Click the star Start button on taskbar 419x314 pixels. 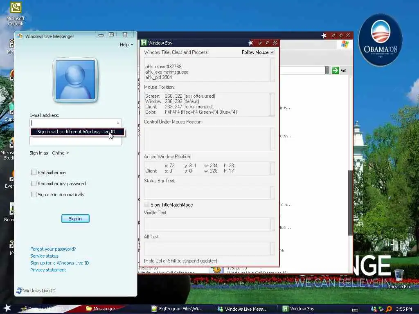pyautogui.click(x=7, y=308)
